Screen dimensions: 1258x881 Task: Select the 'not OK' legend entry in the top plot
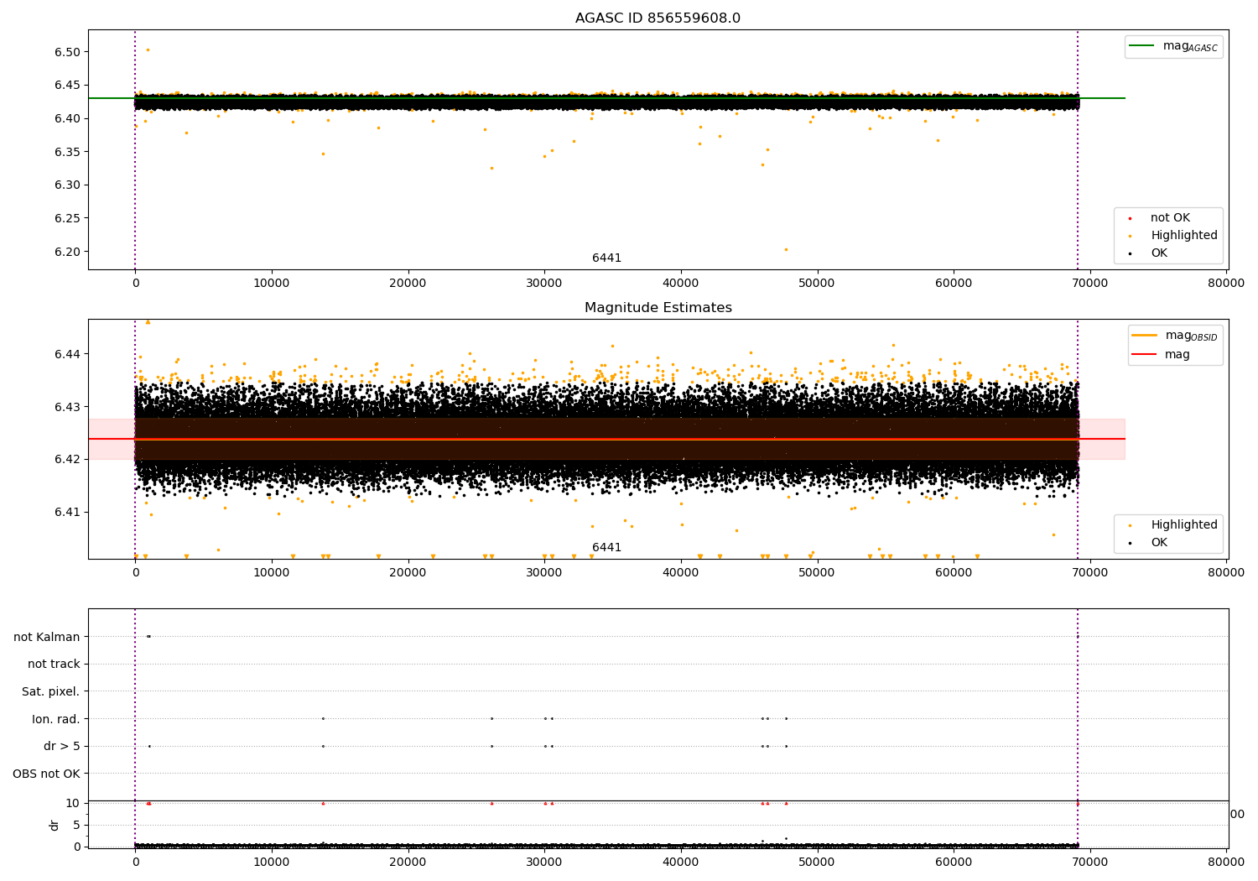tap(1170, 218)
